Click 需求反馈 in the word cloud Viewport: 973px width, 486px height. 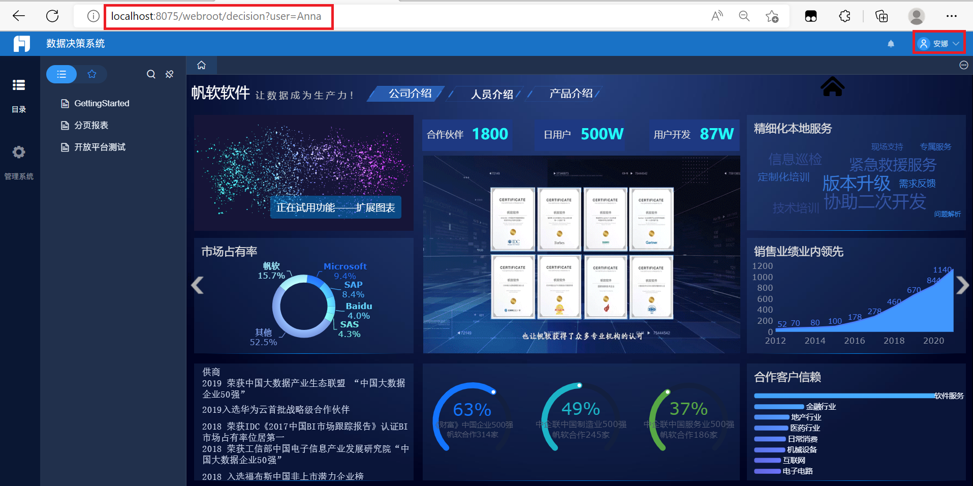[x=917, y=184]
